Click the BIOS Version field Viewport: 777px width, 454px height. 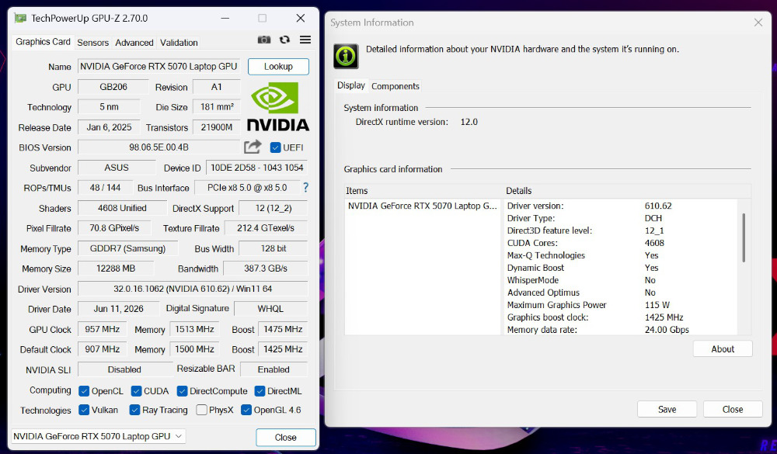point(159,147)
